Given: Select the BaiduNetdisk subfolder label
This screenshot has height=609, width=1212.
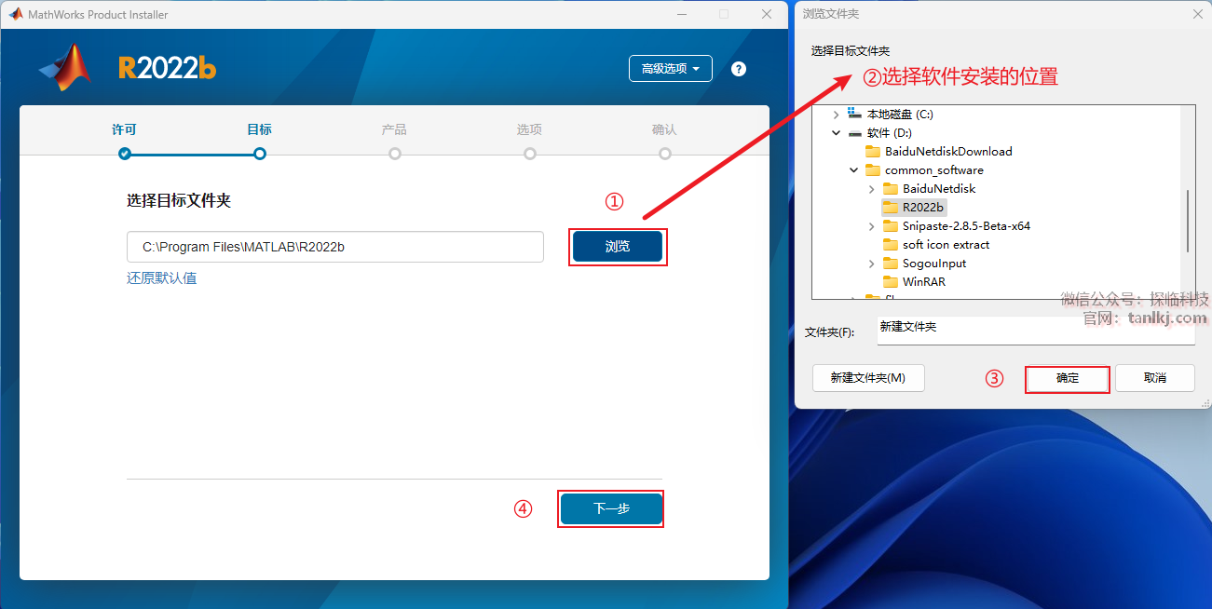Looking at the screenshot, I should [x=939, y=189].
